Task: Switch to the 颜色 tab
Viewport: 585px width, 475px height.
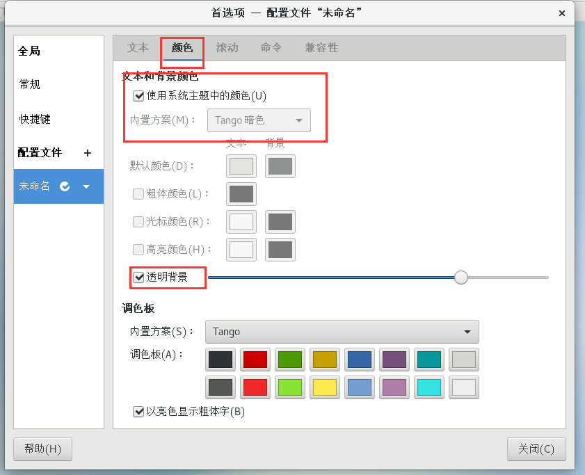Action: pyautogui.click(x=182, y=48)
